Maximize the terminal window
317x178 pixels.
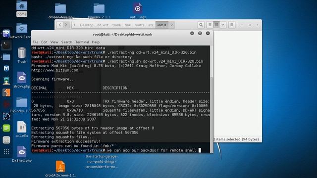[200, 33]
